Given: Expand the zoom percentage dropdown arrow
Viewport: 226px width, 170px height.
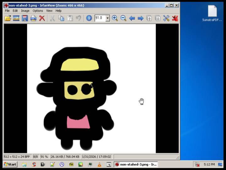Looking at the screenshot, I should [x=108, y=18].
